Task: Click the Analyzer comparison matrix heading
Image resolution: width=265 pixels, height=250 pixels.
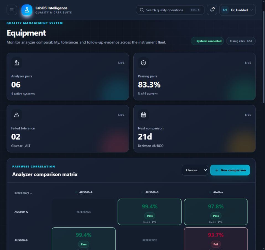Action: (x=45, y=174)
